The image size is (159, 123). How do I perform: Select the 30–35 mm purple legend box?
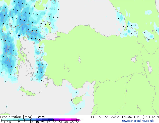tap(56, 120)
